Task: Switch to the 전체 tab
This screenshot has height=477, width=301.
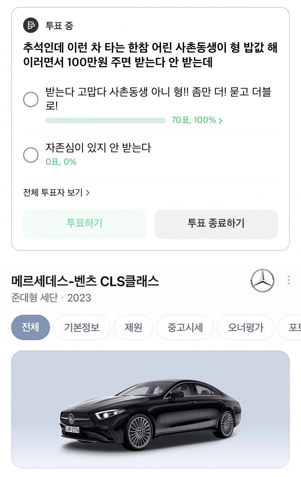Action: 30,327
